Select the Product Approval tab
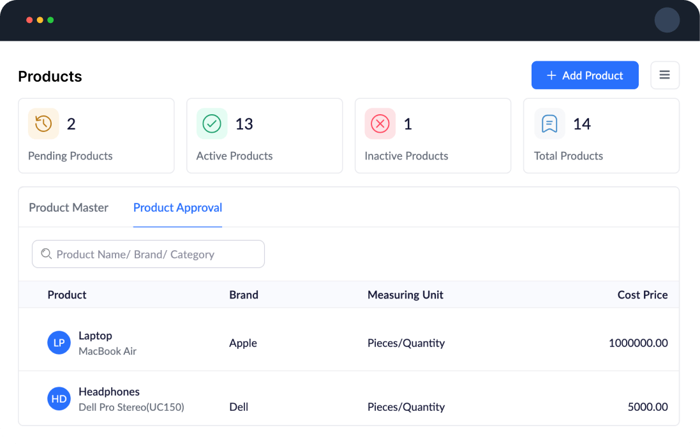 177,207
